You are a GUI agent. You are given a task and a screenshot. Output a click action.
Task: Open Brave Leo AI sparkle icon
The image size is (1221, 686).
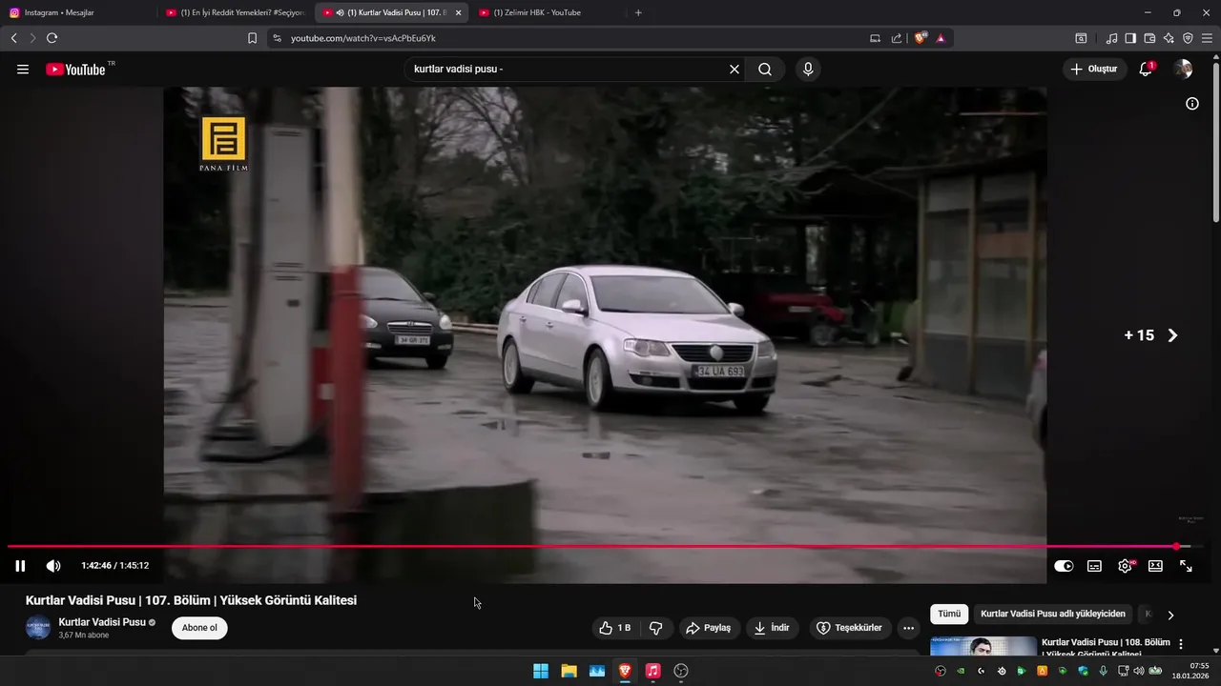point(1169,38)
